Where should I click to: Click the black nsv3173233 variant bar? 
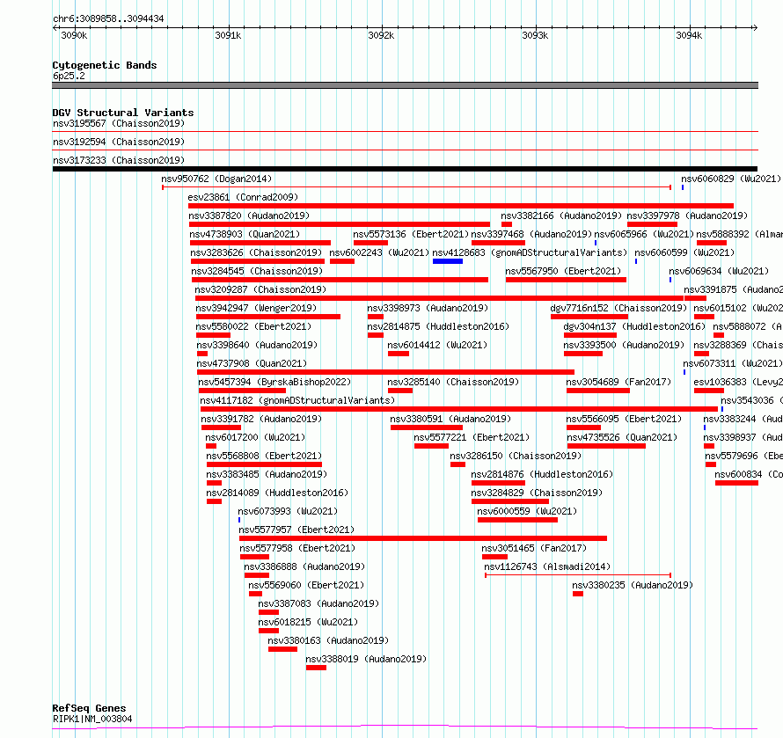click(405, 169)
